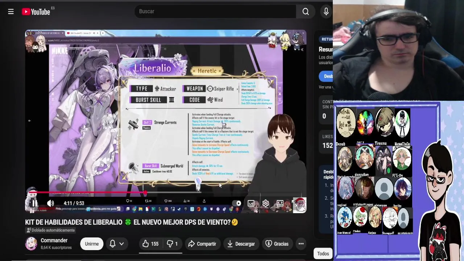Click the Descargar download button
The height and width of the screenshot is (261, 464).
coord(241,244)
